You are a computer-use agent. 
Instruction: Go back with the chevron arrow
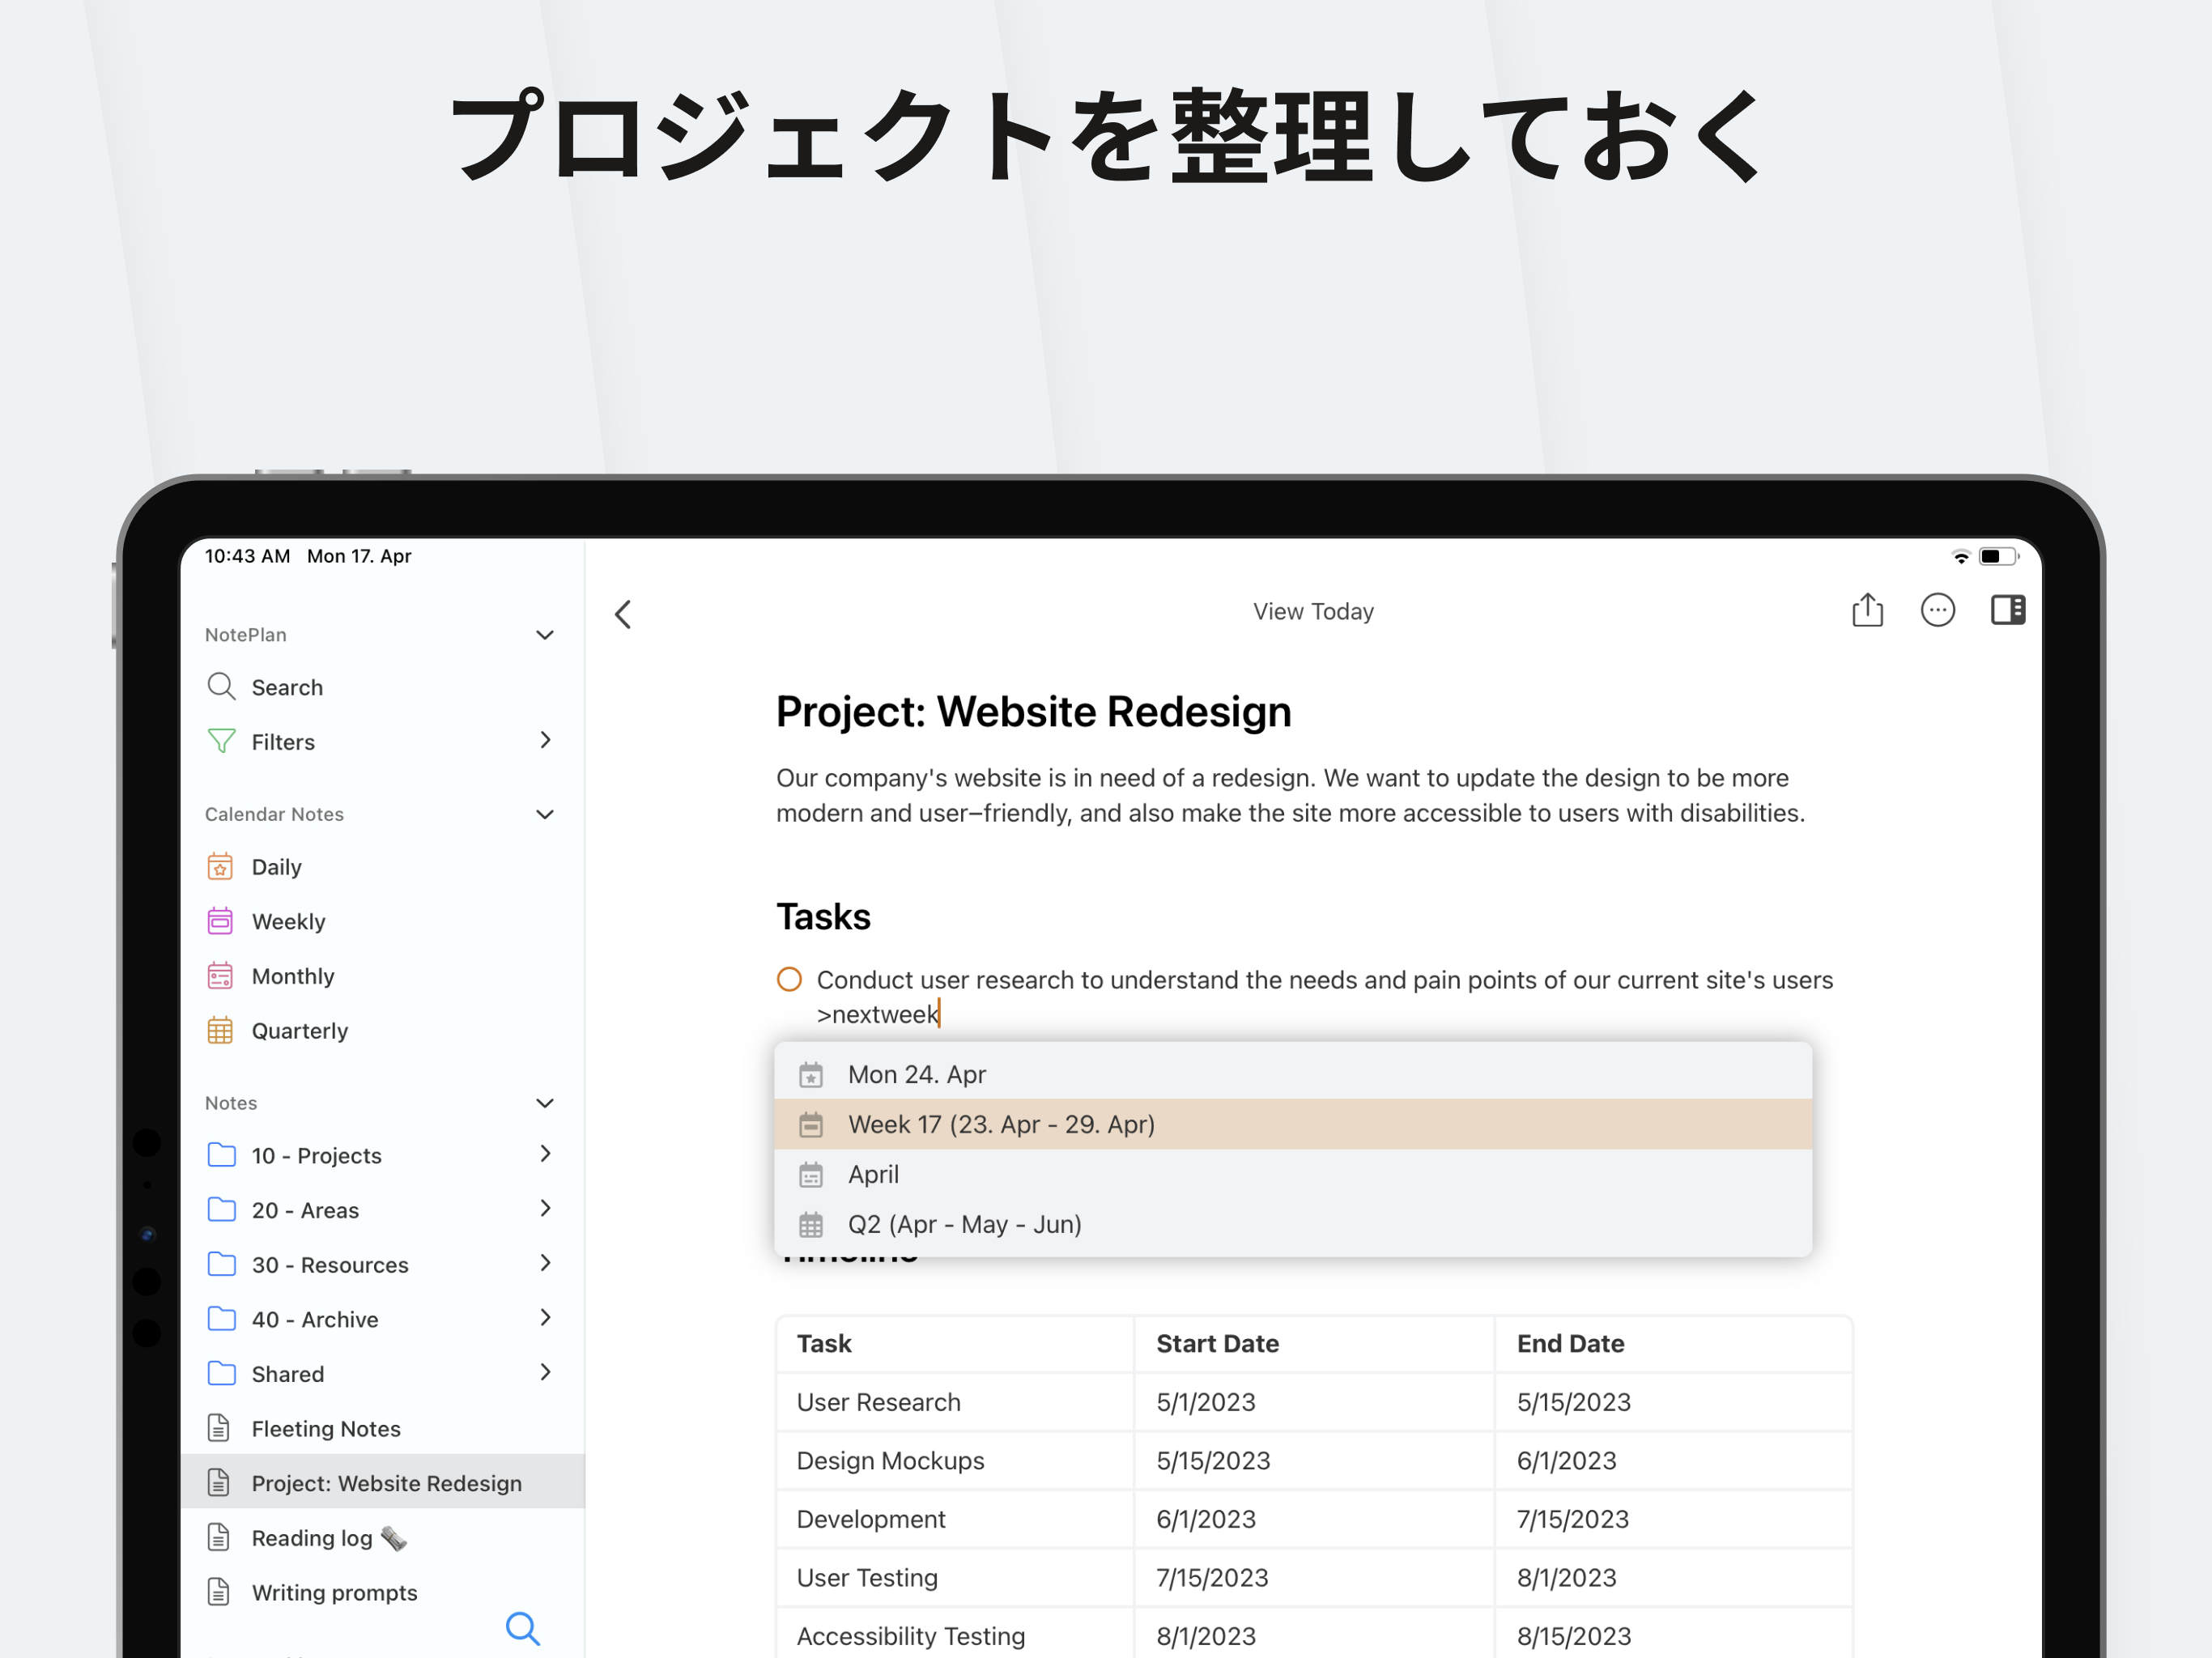(x=623, y=614)
